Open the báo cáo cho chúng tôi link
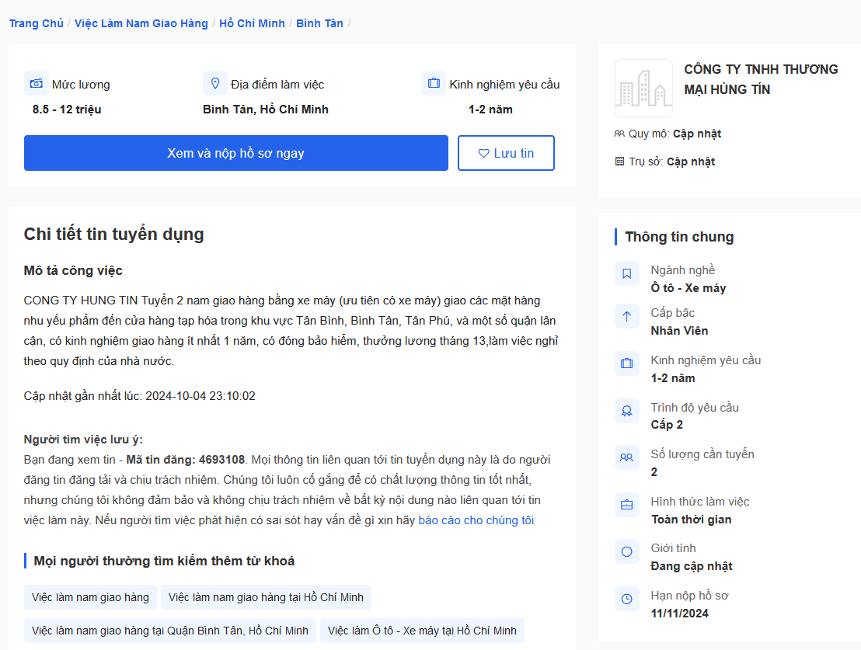The height and width of the screenshot is (650, 861). tap(477, 520)
